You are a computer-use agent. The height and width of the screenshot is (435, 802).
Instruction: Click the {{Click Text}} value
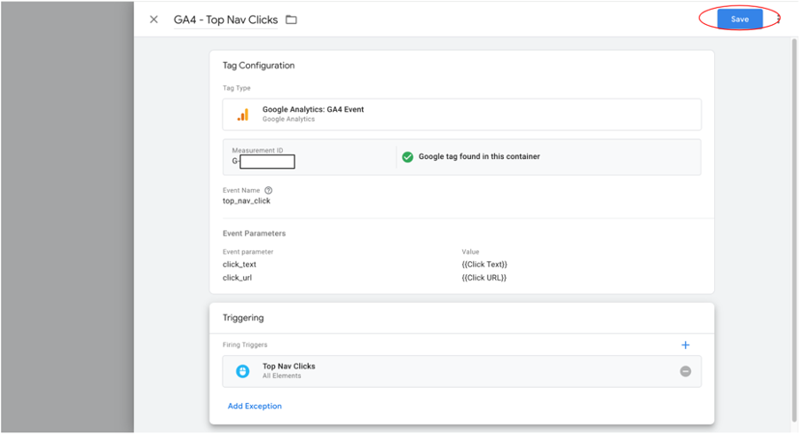click(484, 265)
